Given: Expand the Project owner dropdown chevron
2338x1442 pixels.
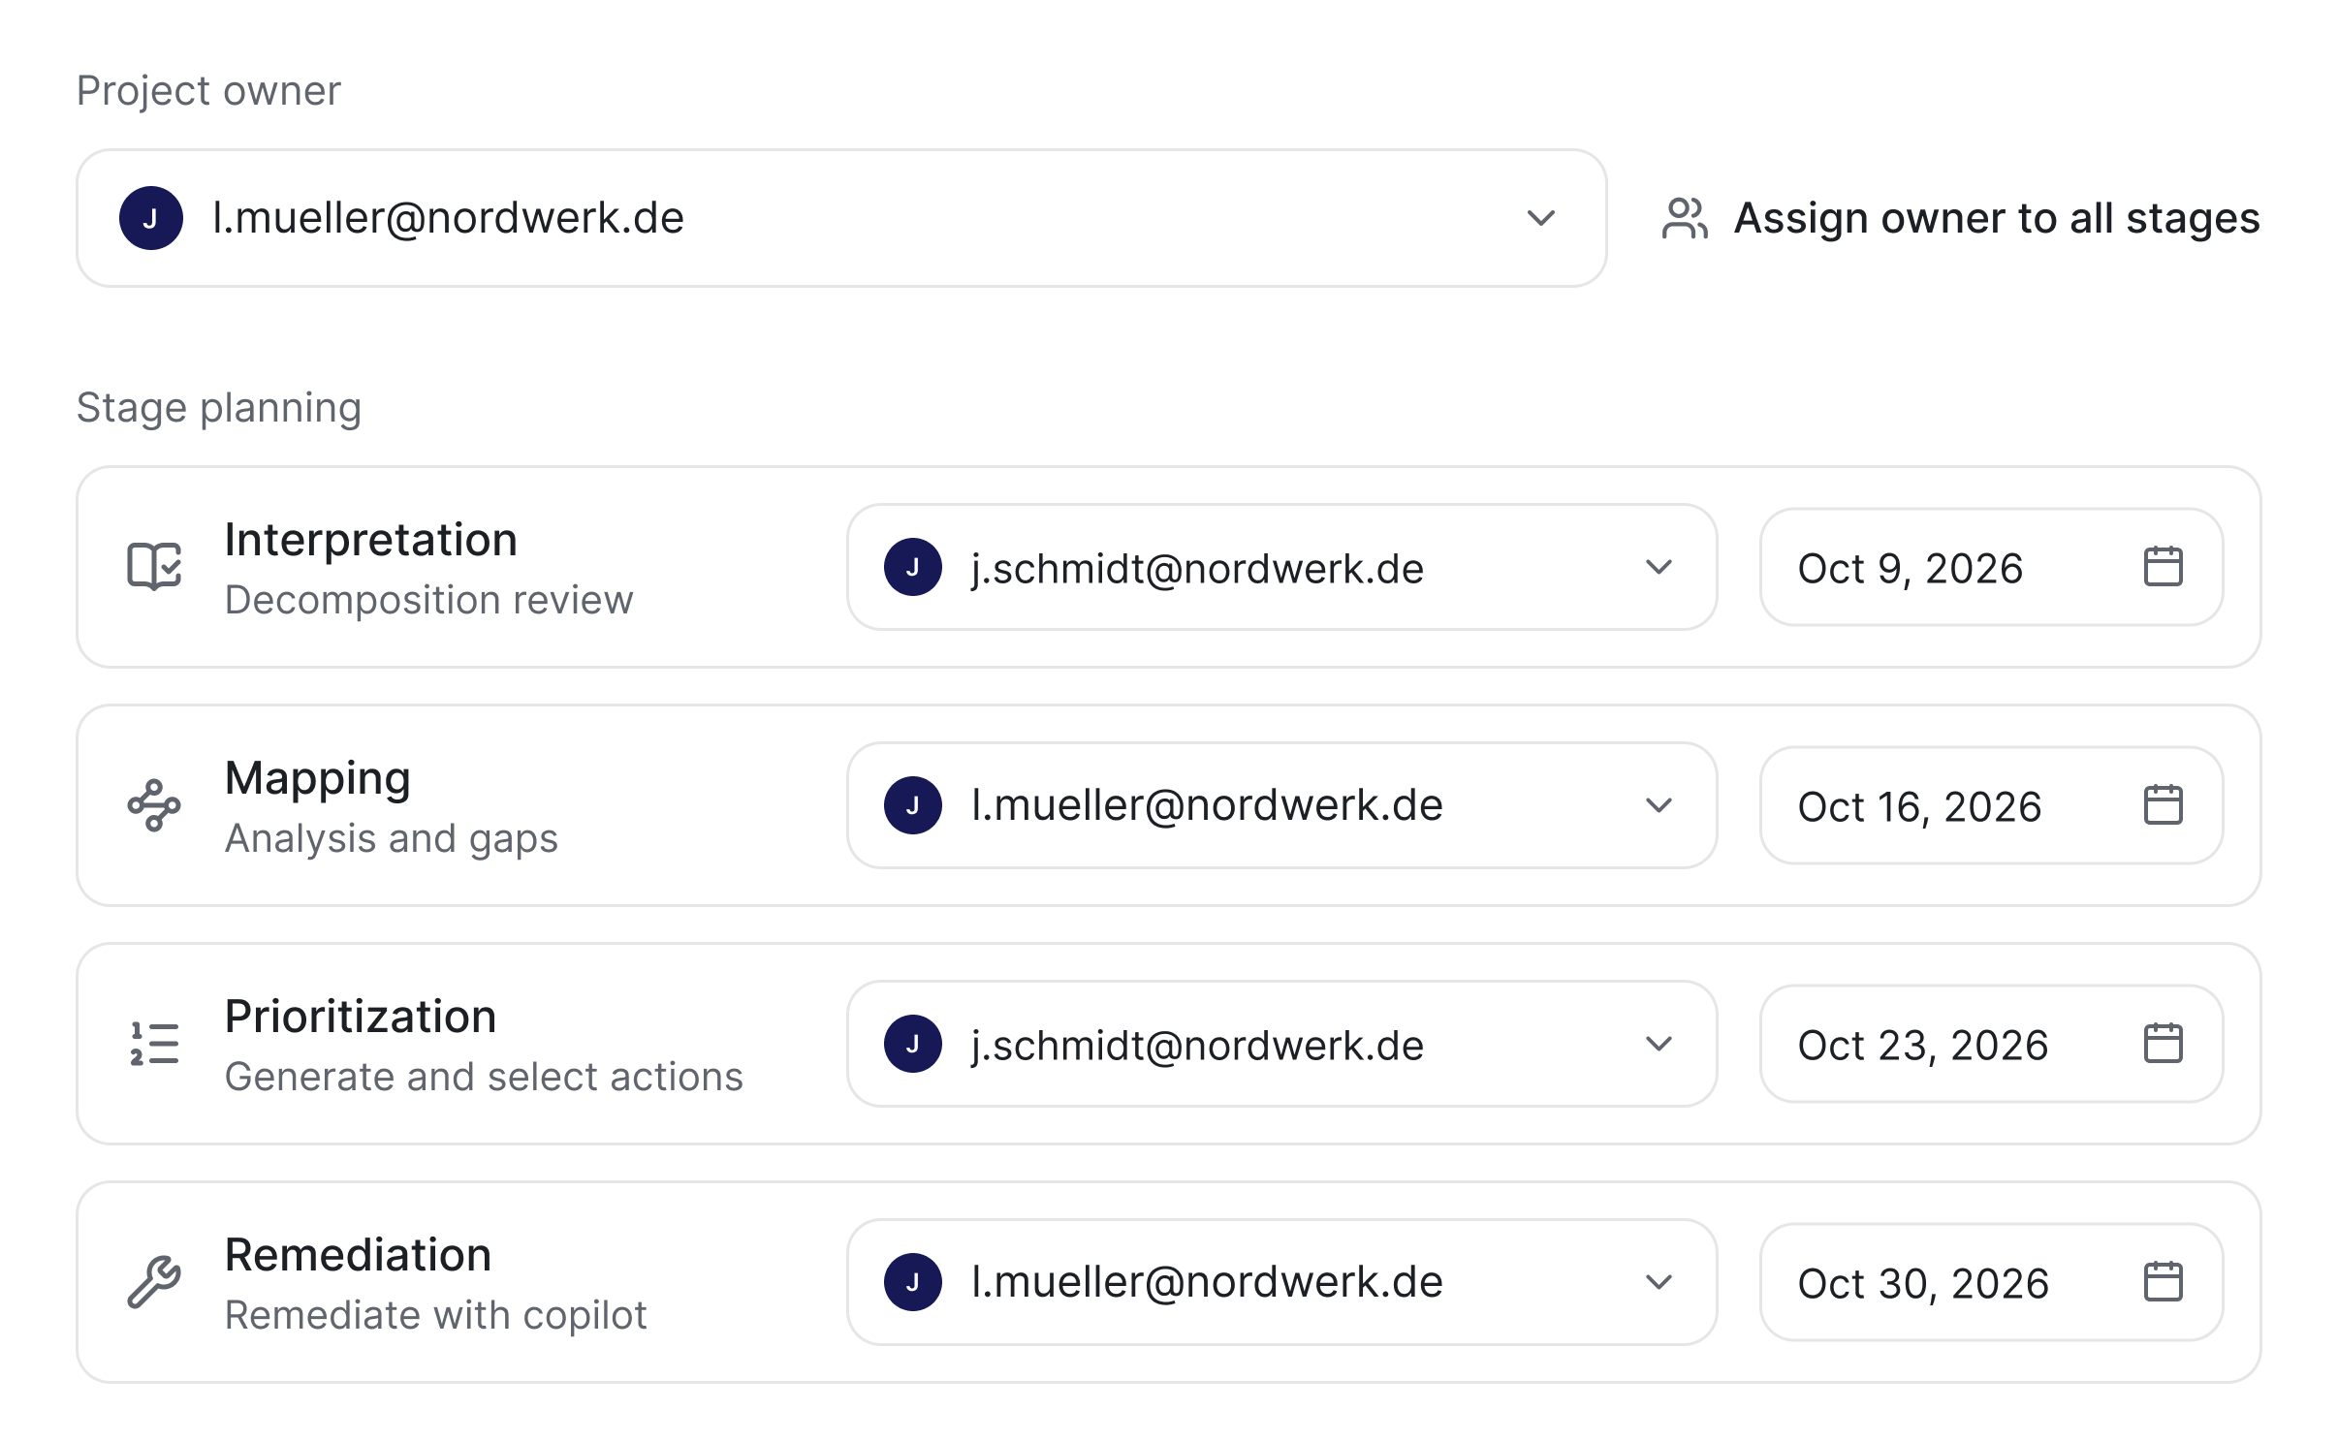Looking at the screenshot, I should coord(1541,218).
